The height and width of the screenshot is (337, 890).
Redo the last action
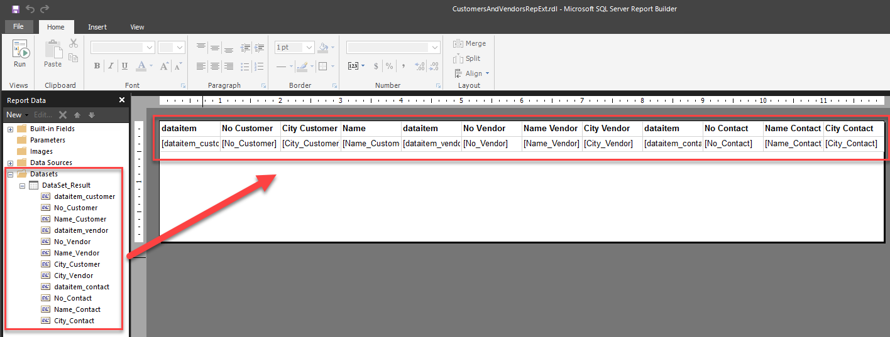coord(45,9)
